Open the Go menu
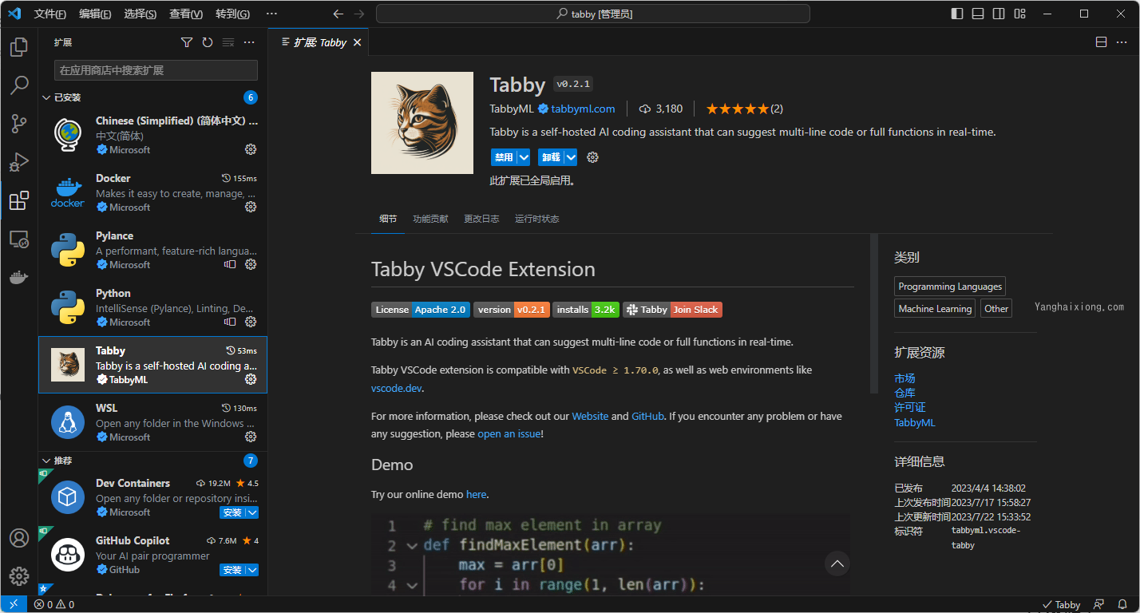1140x613 pixels. point(232,14)
